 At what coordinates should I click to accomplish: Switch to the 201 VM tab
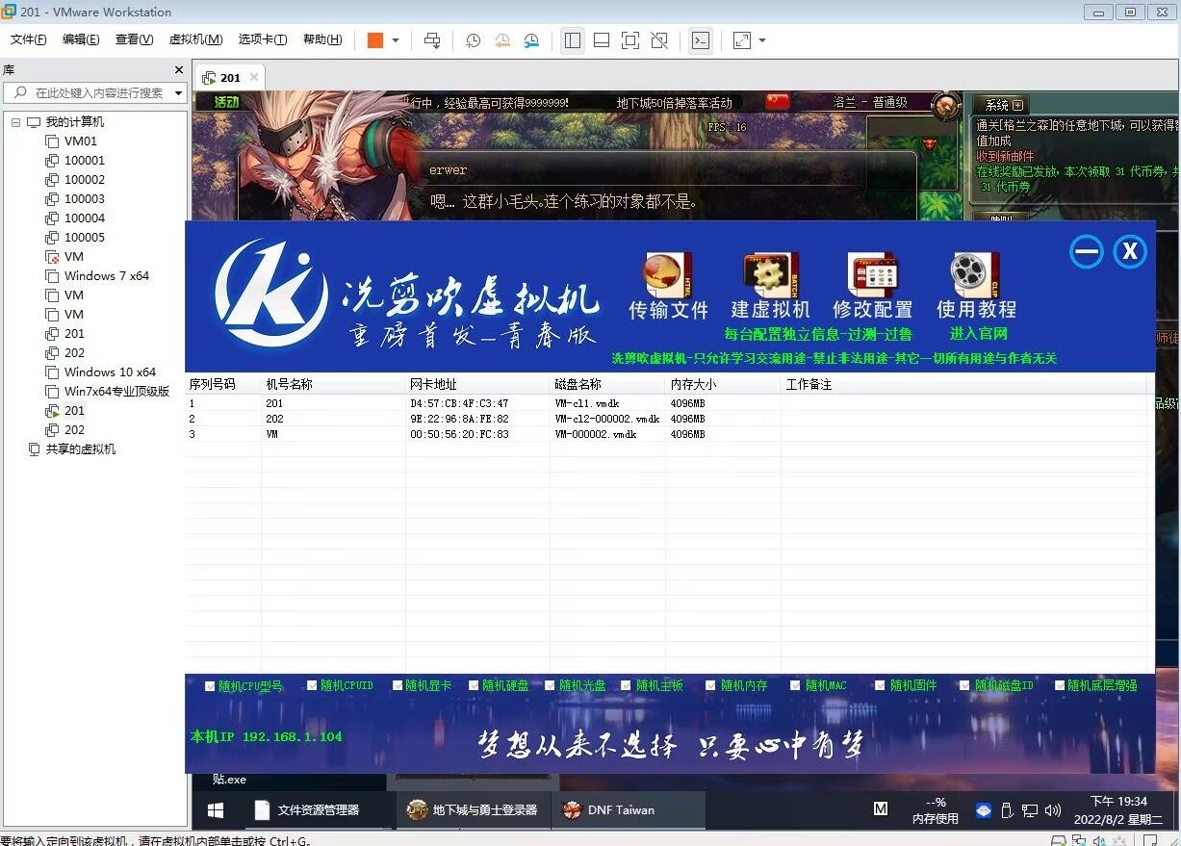click(x=230, y=77)
